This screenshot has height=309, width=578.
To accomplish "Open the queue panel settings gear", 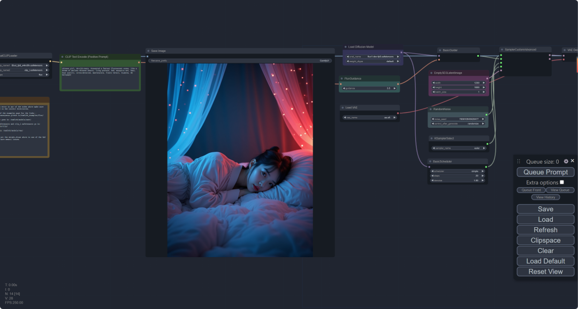I will point(566,161).
